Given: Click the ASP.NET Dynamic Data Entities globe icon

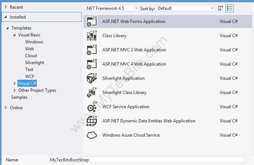Looking at the screenshot, I should tap(92, 121).
